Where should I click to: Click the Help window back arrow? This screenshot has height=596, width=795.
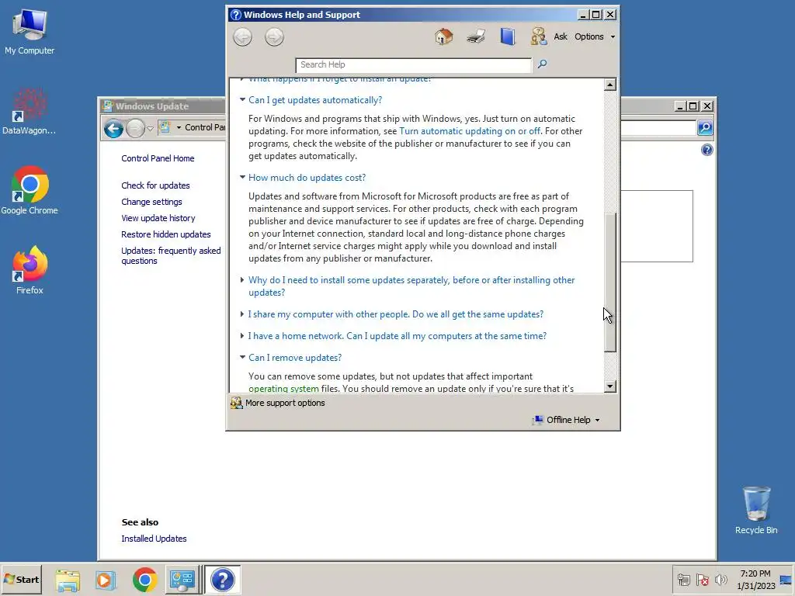[242, 37]
